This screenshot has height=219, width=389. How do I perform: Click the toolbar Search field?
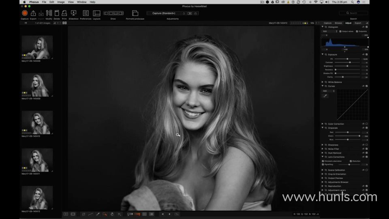(353, 13)
